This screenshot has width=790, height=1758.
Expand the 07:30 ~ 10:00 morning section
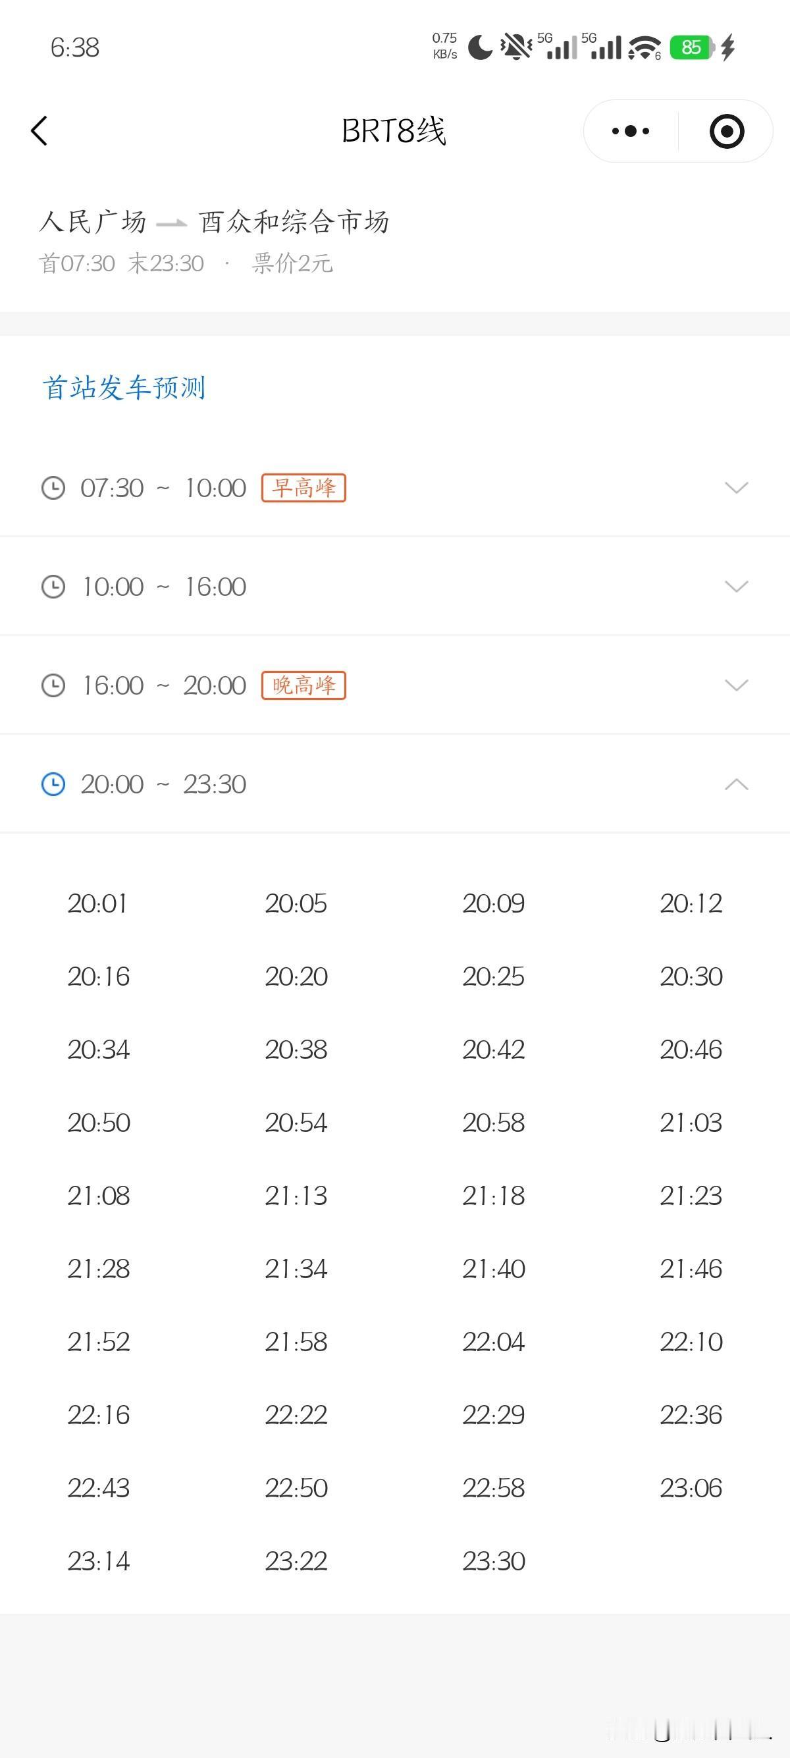click(x=736, y=488)
